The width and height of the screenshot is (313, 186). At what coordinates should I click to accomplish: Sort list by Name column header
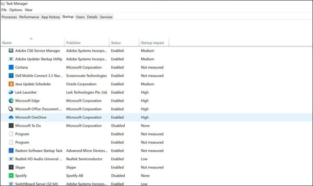[7, 43]
